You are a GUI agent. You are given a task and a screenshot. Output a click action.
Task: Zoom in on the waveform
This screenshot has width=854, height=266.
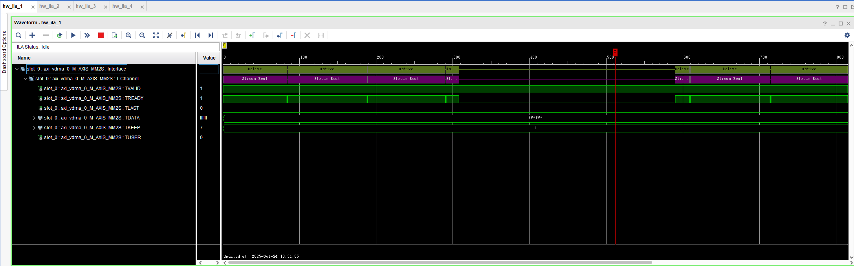pos(128,35)
